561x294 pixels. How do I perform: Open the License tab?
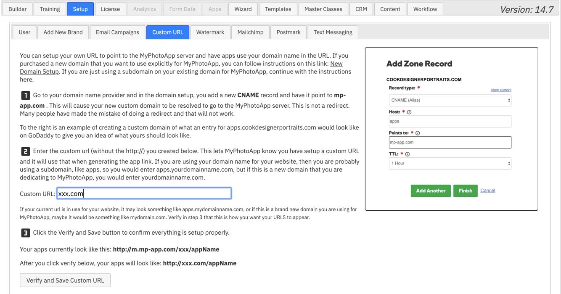click(110, 9)
